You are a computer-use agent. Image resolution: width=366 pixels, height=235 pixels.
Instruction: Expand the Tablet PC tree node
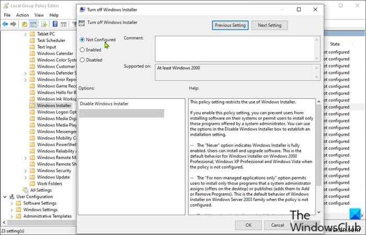pyautogui.click(x=26, y=34)
